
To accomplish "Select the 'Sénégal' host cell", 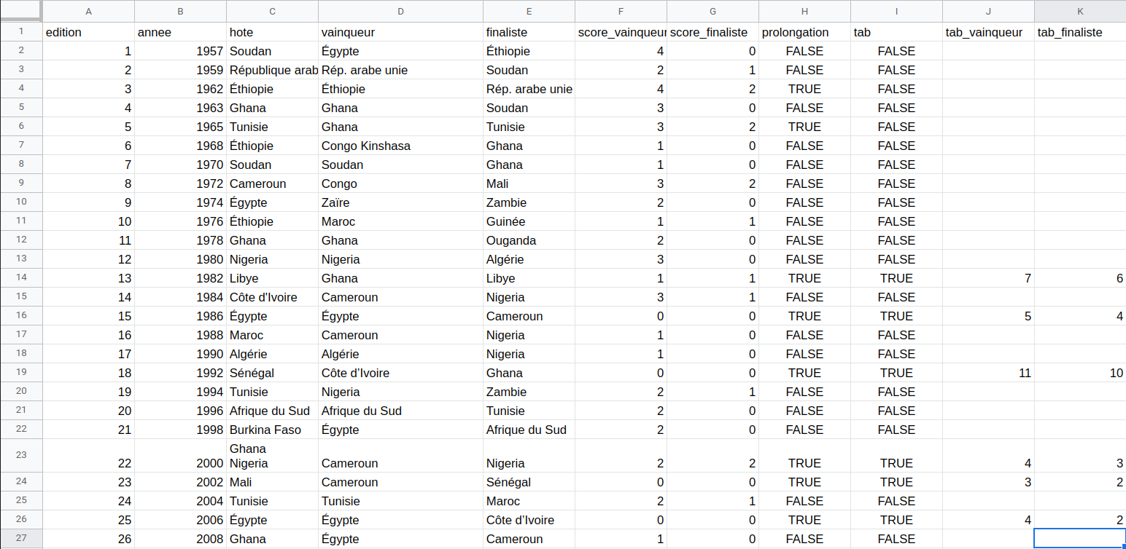I will (x=273, y=373).
